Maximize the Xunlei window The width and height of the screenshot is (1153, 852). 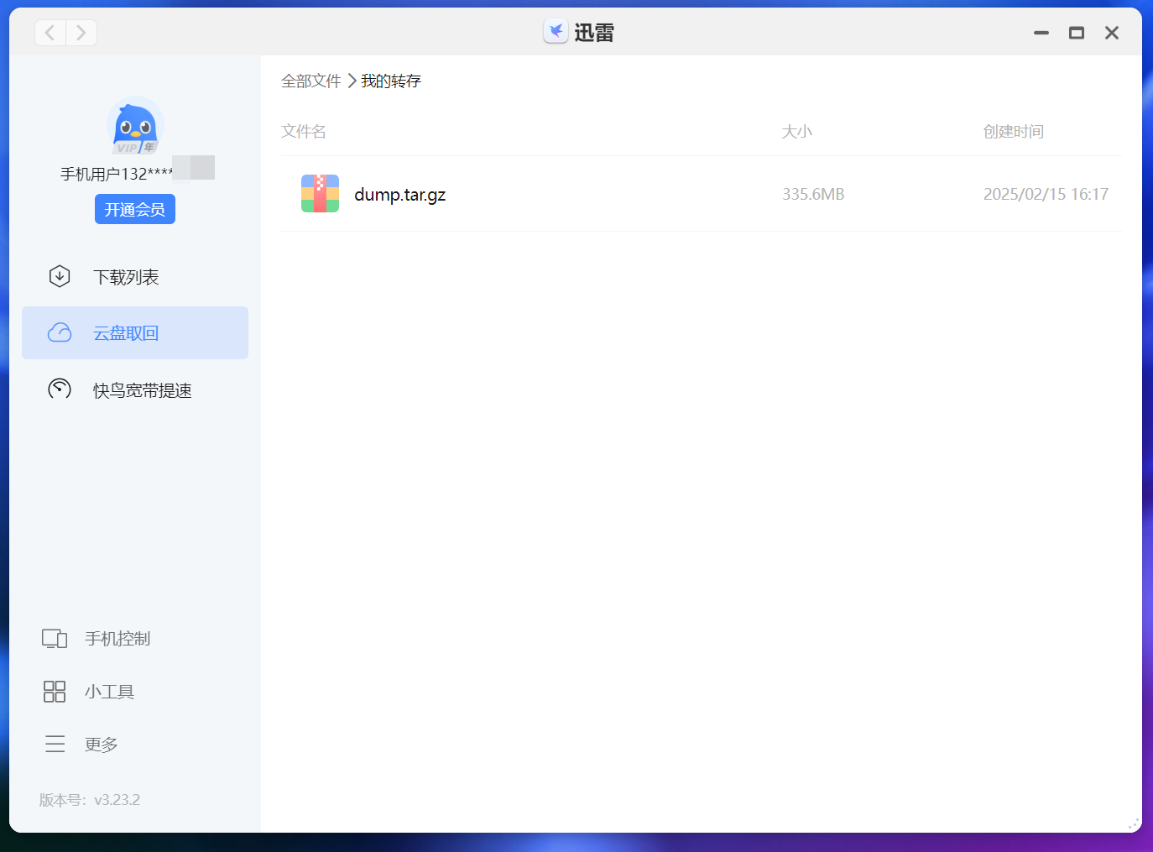pos(1077,33)
